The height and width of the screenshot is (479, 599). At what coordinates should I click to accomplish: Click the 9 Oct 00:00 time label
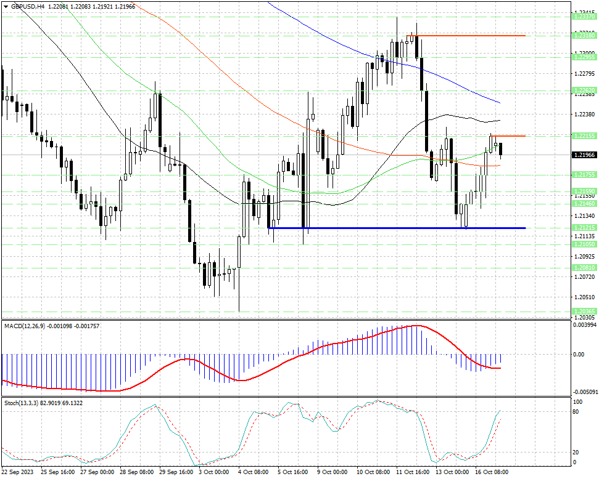pos(333,472)
